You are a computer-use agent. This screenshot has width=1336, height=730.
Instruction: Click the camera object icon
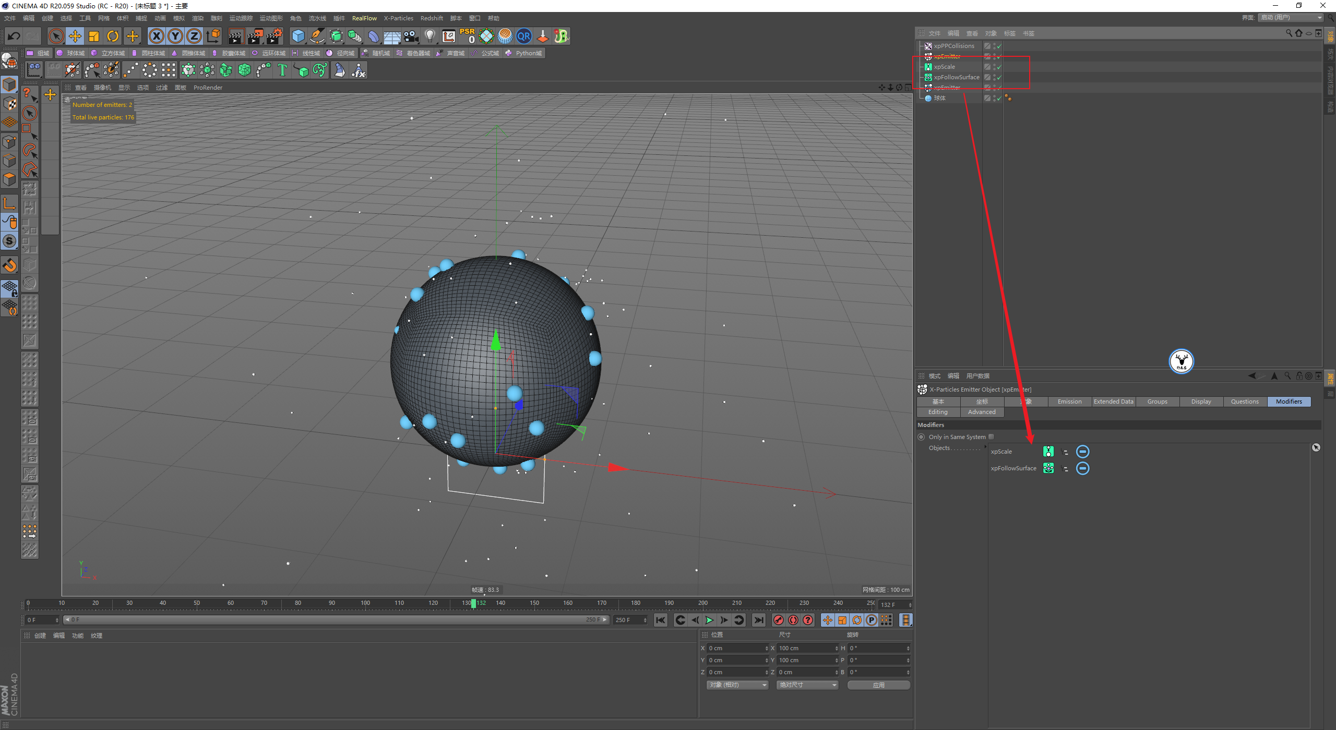click(411, 36)
